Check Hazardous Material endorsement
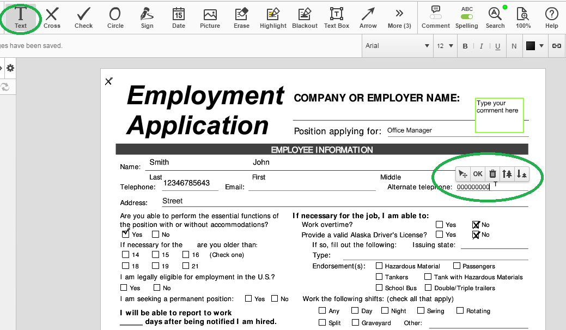Image resolution: width=566 pixels, height=330 pixels. pos(379,266)
